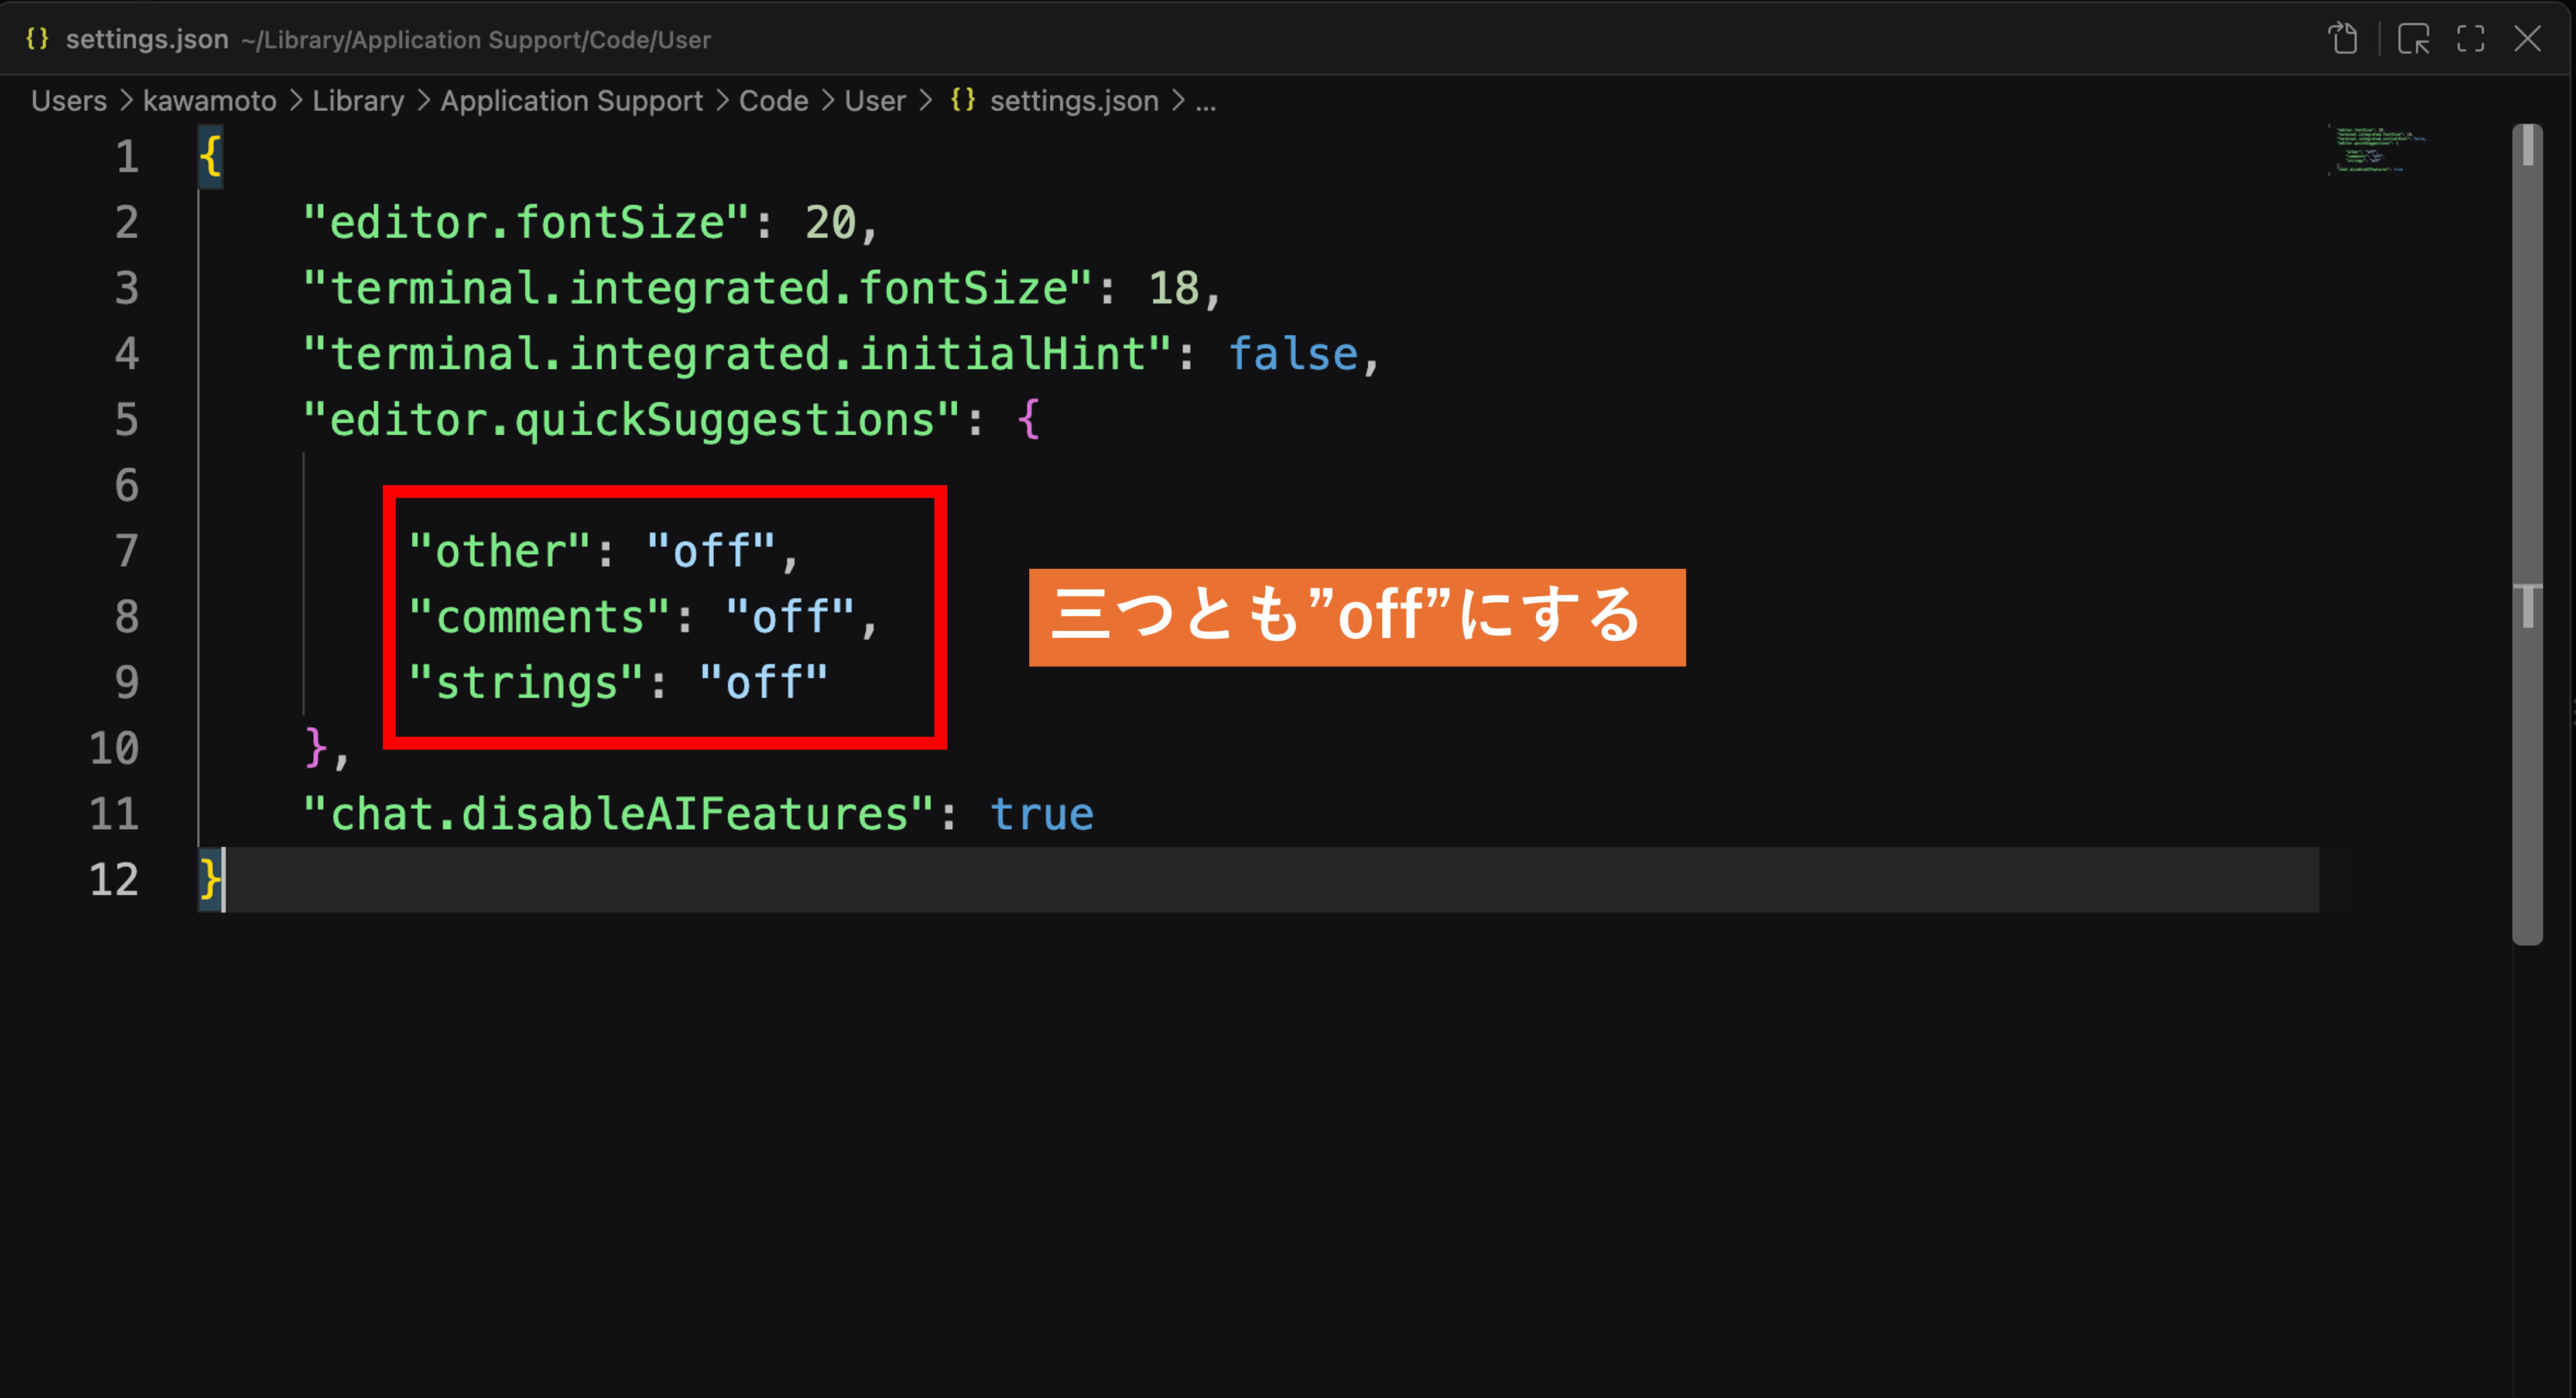Open the Library breadcrumb
The image size is (2576, 1398).
358,101
